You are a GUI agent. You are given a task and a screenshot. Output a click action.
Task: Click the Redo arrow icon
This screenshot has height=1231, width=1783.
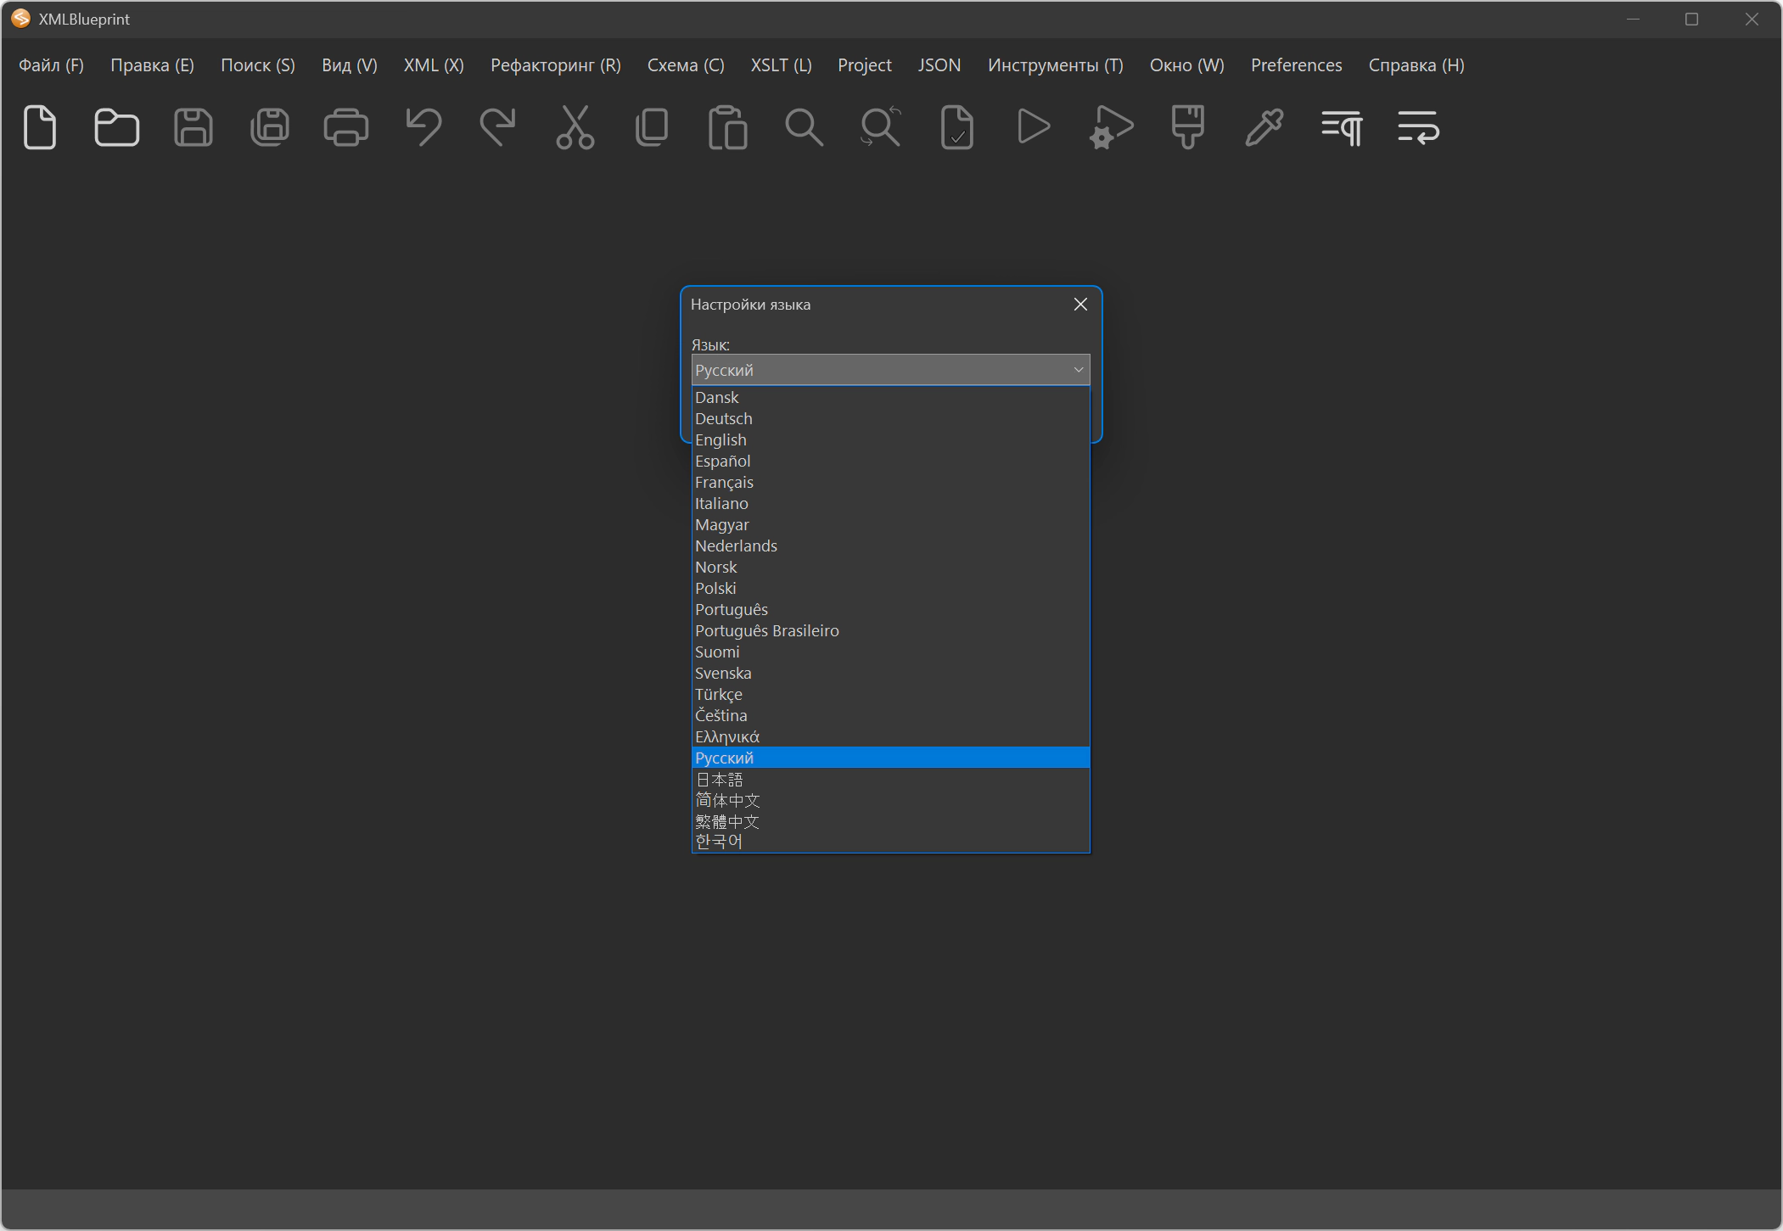[x=498, y=127]
